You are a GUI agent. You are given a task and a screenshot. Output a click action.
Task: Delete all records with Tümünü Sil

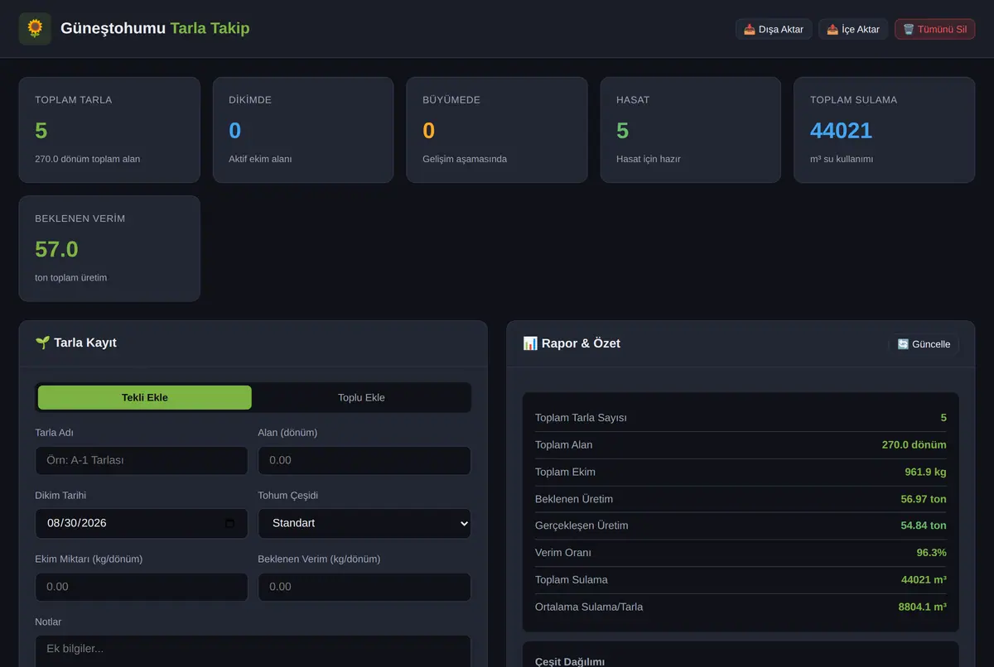point(934,29)
